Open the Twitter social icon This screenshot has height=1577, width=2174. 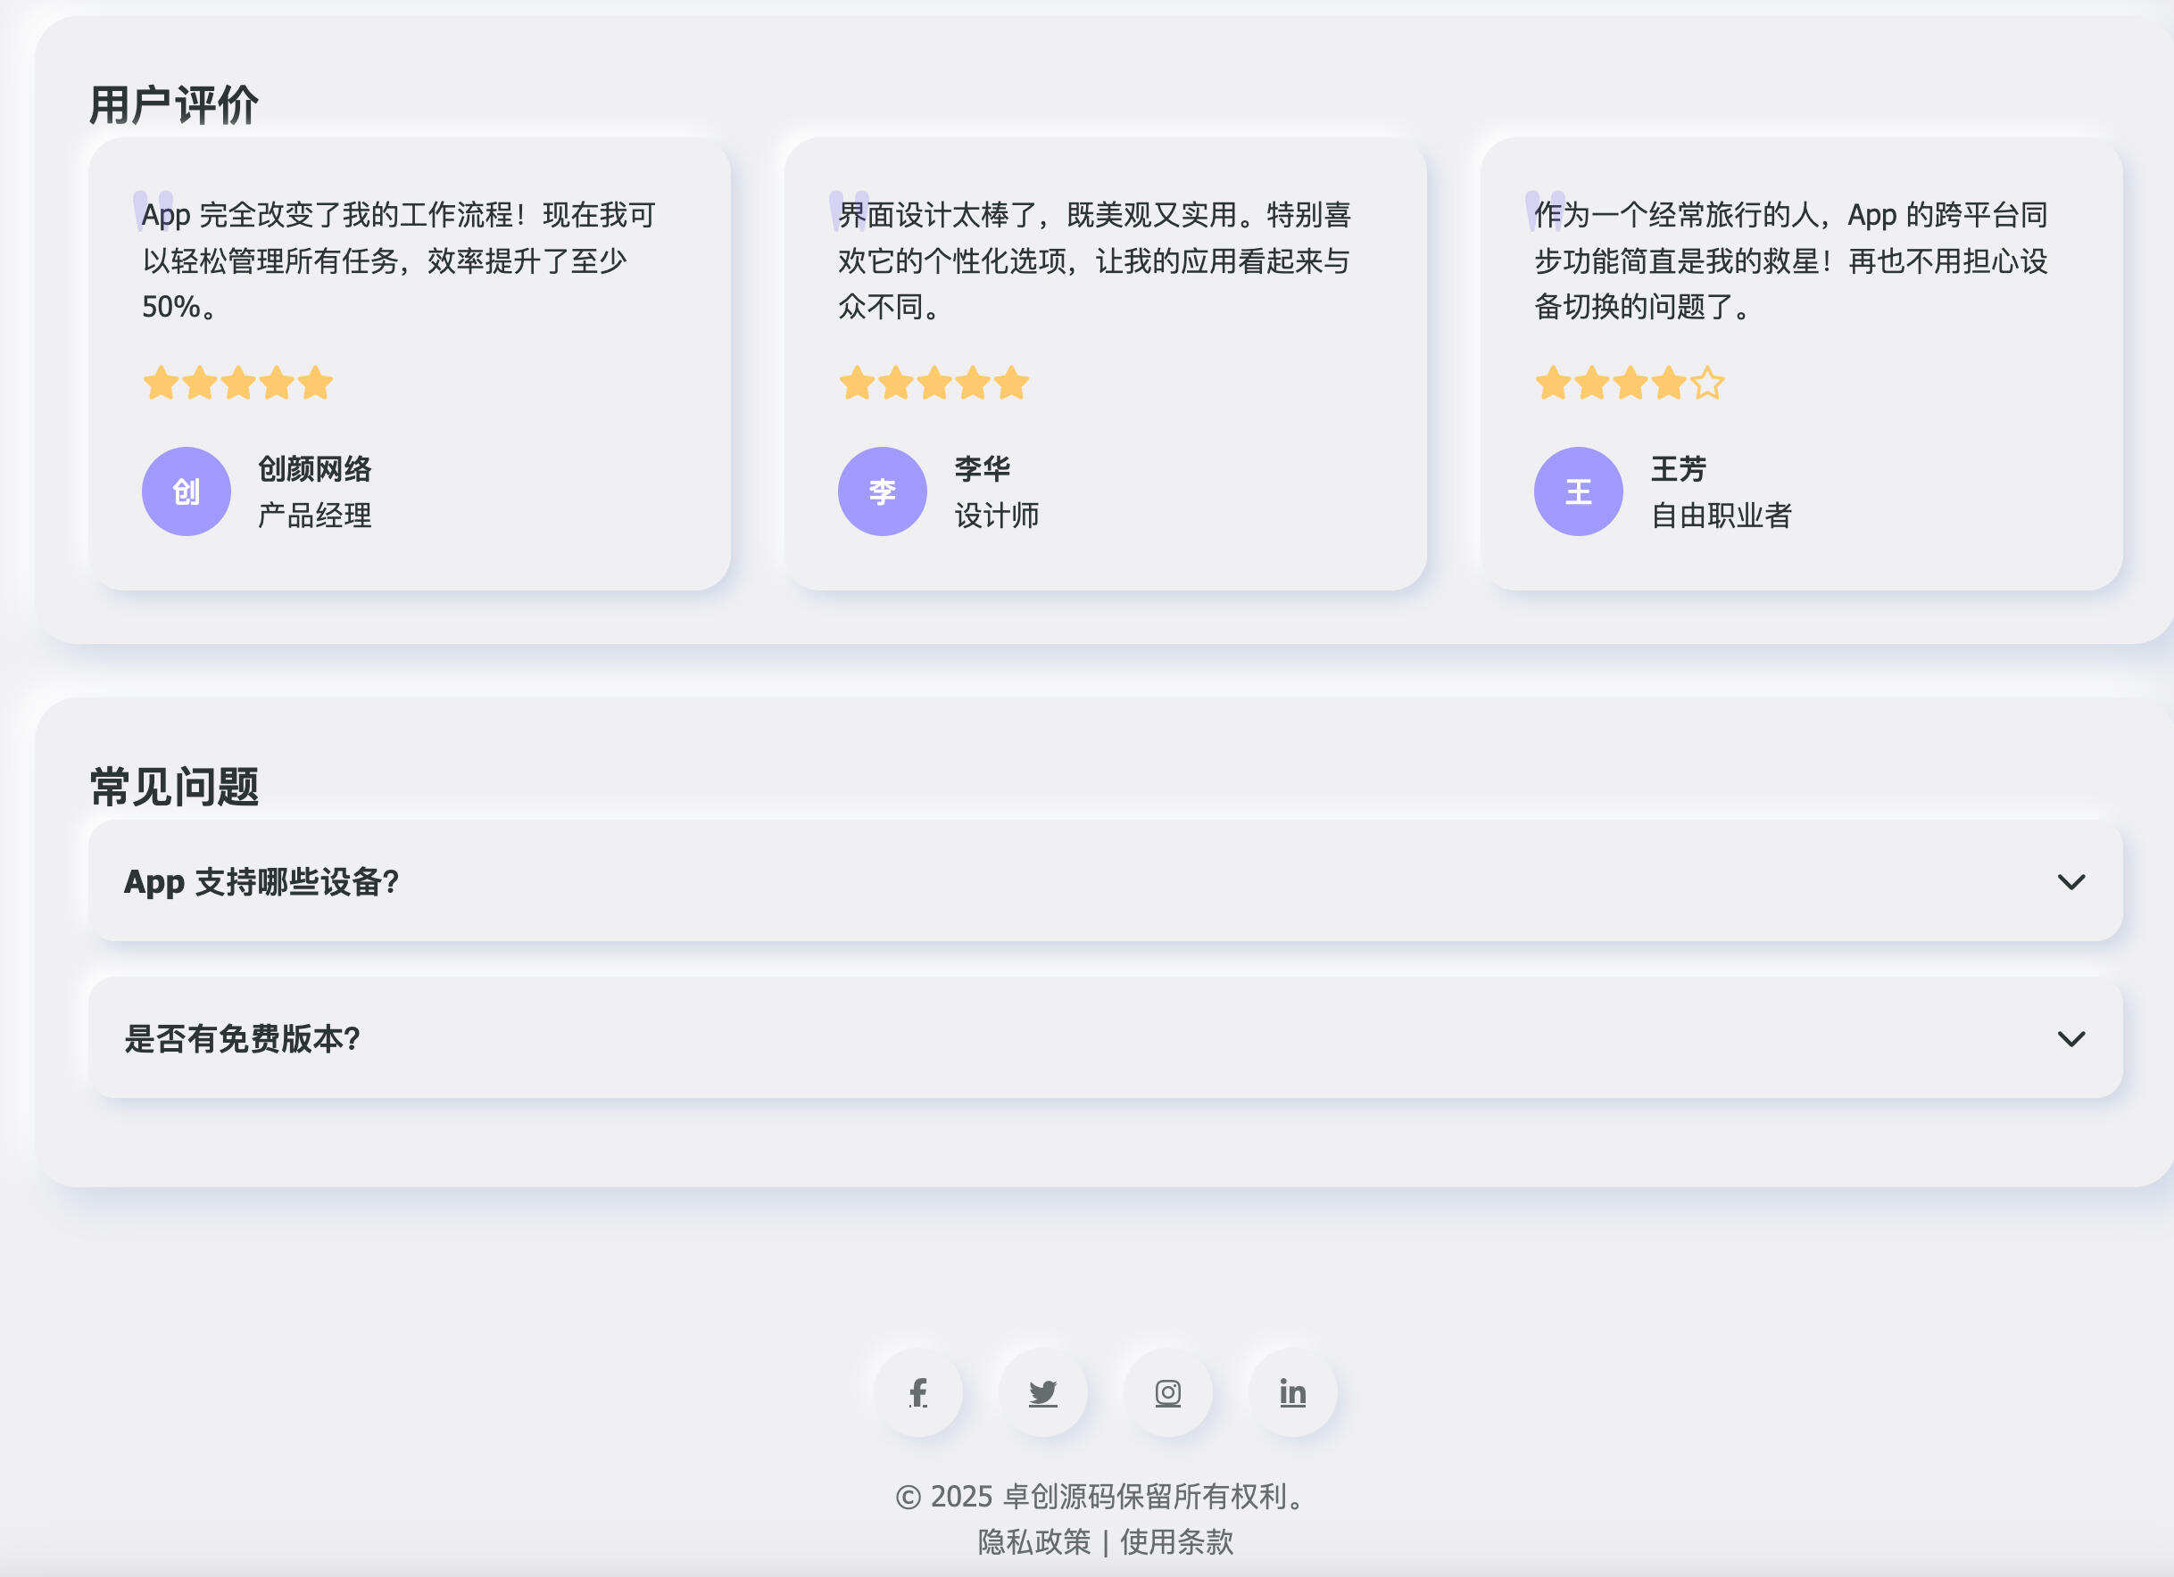point(1044,1394)
